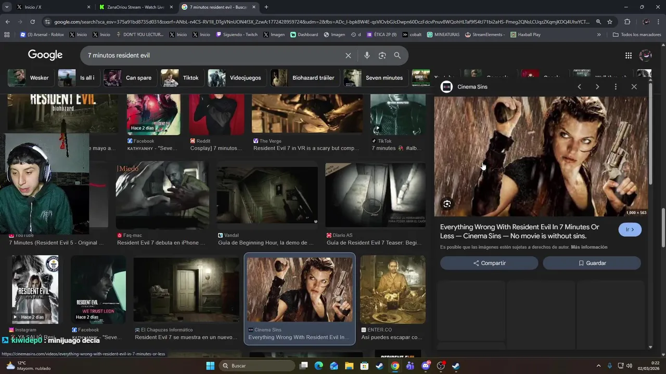The image size is (666, 374).
Task: Open the Windows Start menu
Action: point(210,366)
